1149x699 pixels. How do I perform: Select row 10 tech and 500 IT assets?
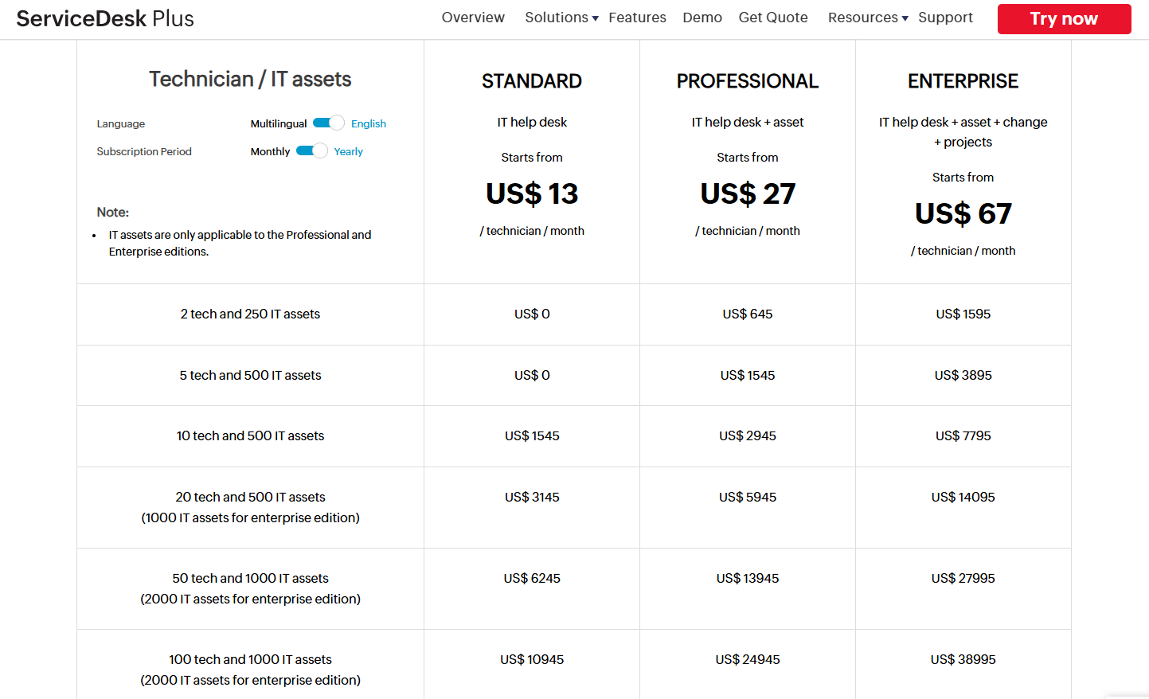click(x=250, y=435)
